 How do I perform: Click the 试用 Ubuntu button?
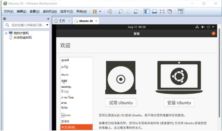(x=121, y=103)
